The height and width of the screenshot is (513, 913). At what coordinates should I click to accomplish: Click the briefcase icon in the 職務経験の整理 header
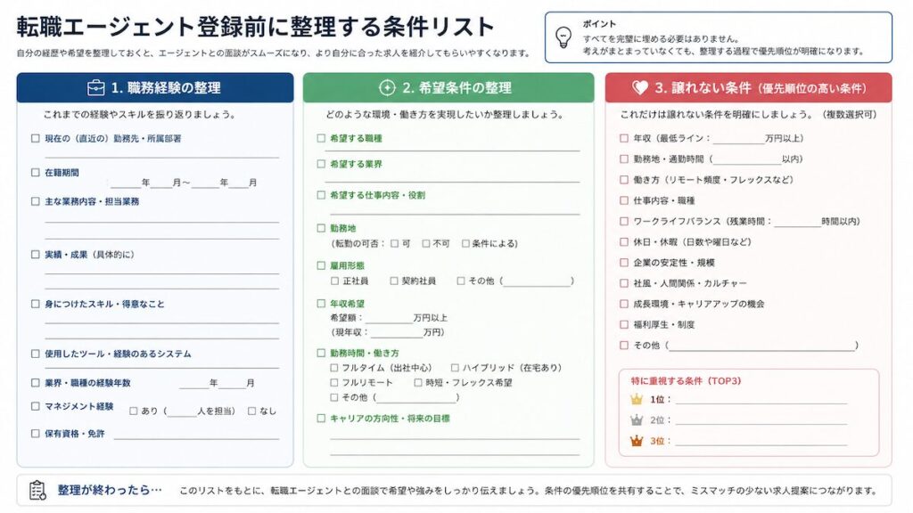95,88
